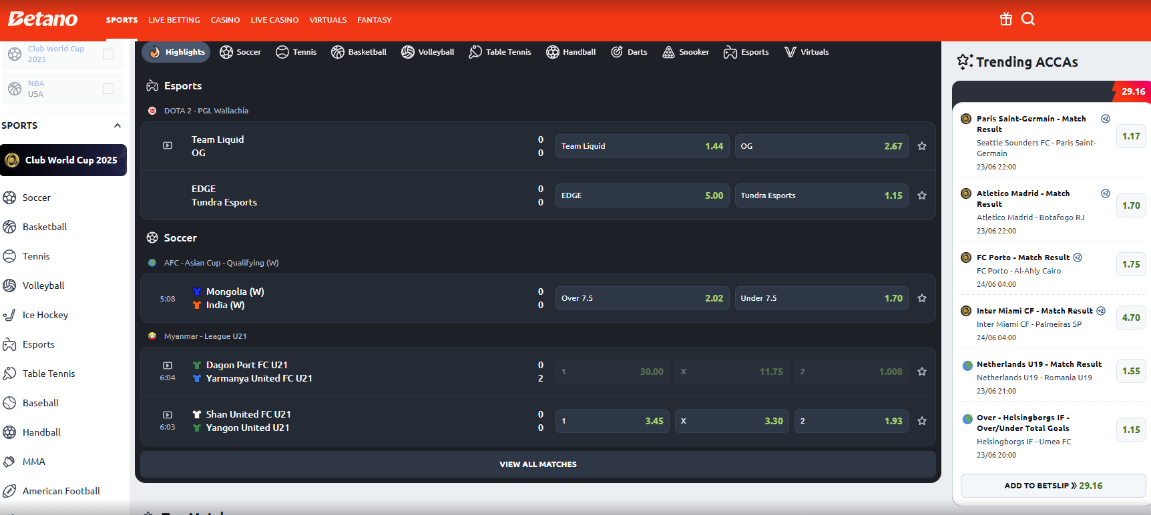Select the Handball tab in sports bar

coord(571,52)
